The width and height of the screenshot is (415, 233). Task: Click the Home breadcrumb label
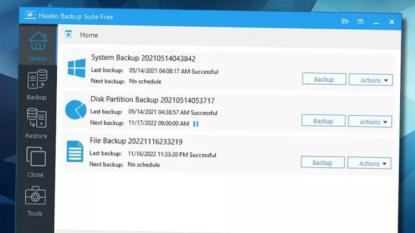click(x=89, y=35)
